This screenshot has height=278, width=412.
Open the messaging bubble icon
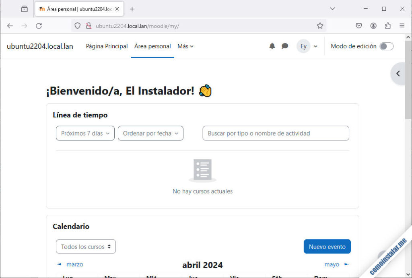(285, 46)
